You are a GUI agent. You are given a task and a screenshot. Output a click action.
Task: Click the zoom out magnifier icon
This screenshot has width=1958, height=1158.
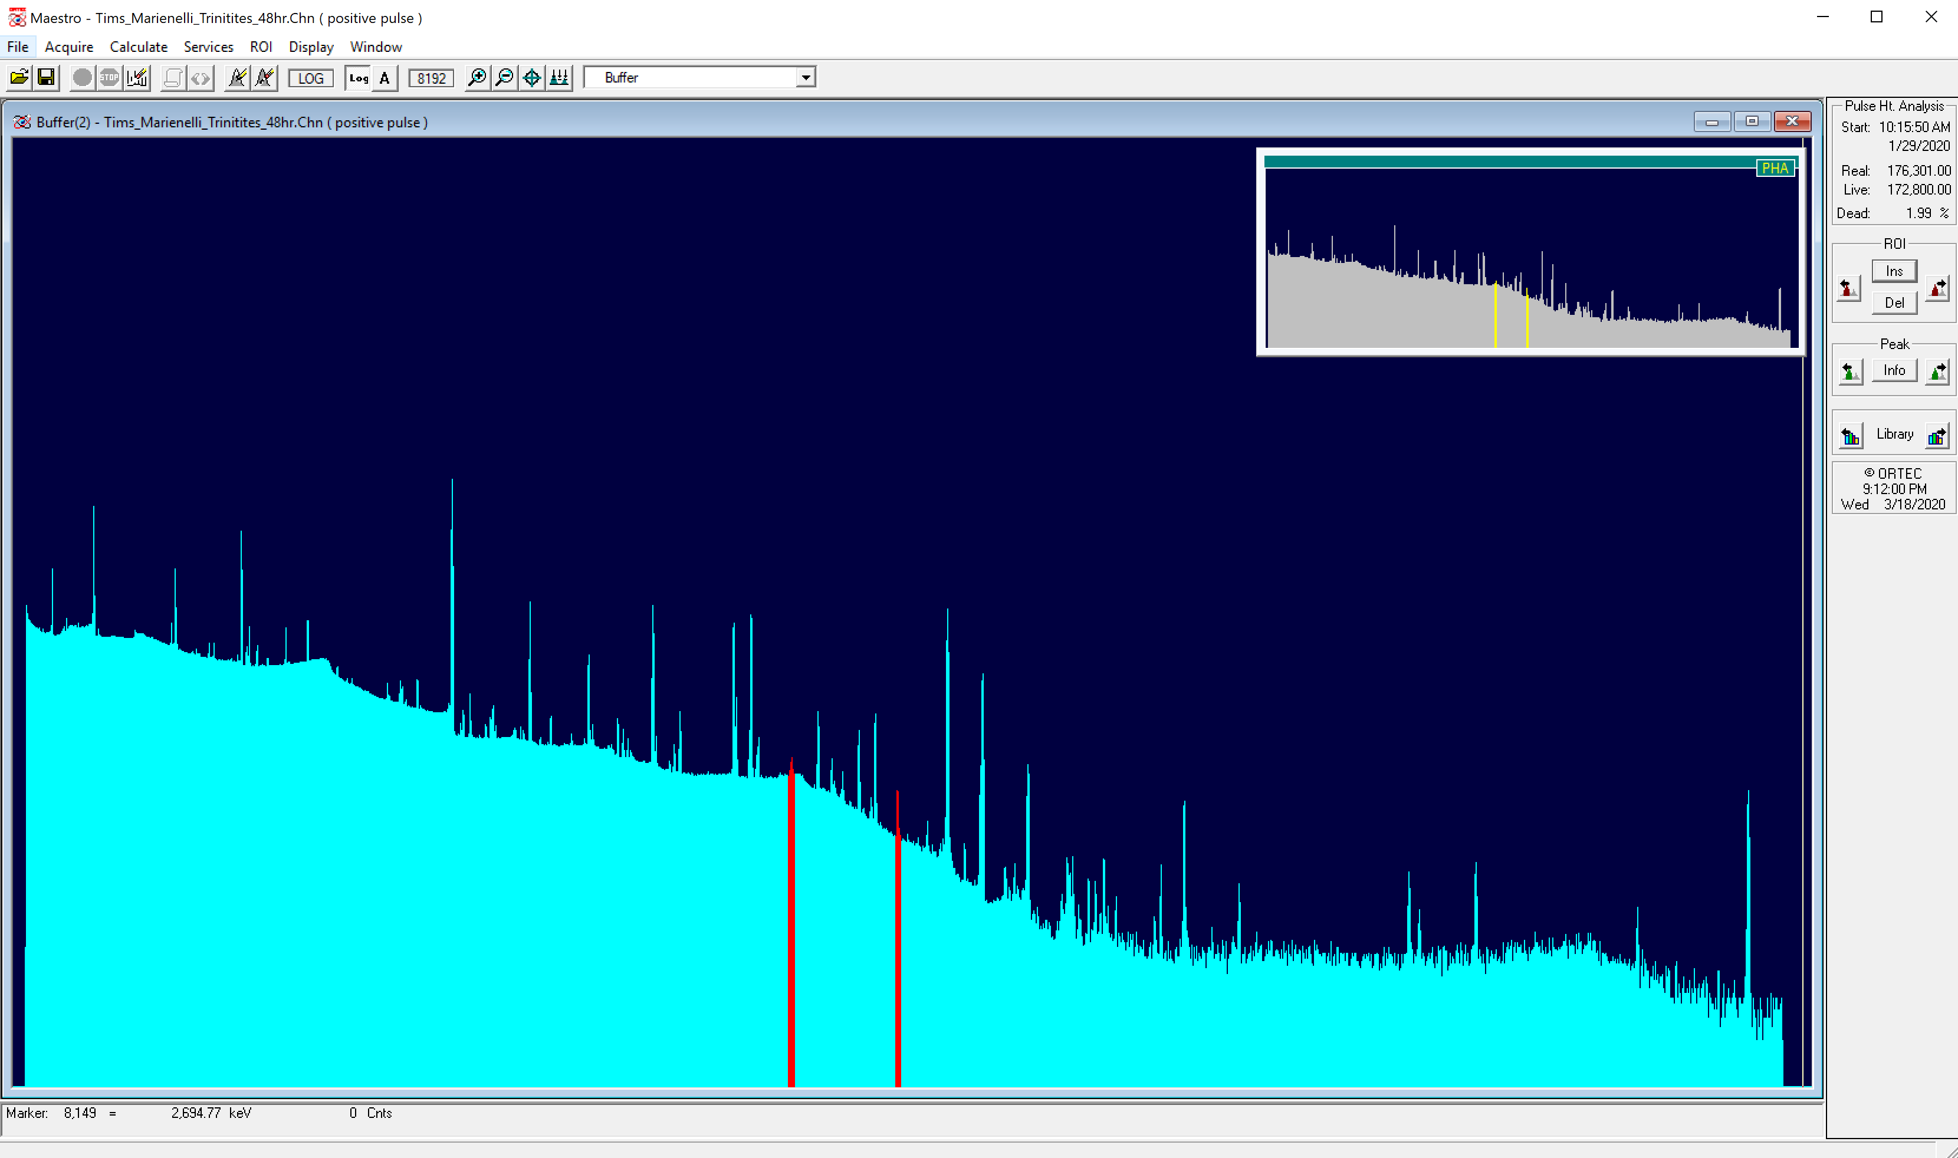(x=504, y=77)
